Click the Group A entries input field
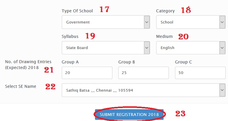The width and height of the screenshot is (228, 121). (87, 73)
